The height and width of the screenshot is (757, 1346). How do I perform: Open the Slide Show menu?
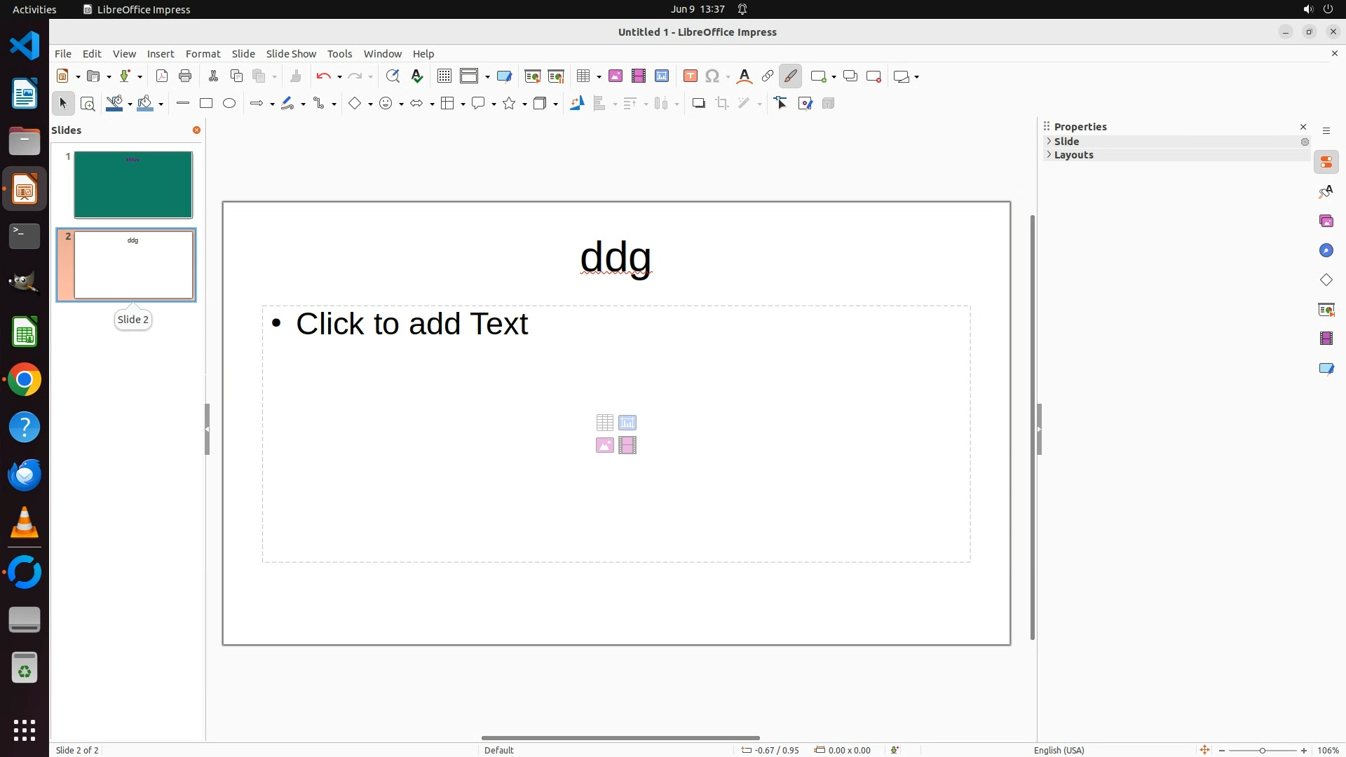click(x=291, y=54)
